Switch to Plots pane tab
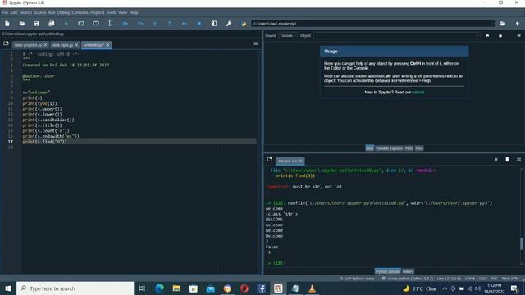 click(409, 148)
